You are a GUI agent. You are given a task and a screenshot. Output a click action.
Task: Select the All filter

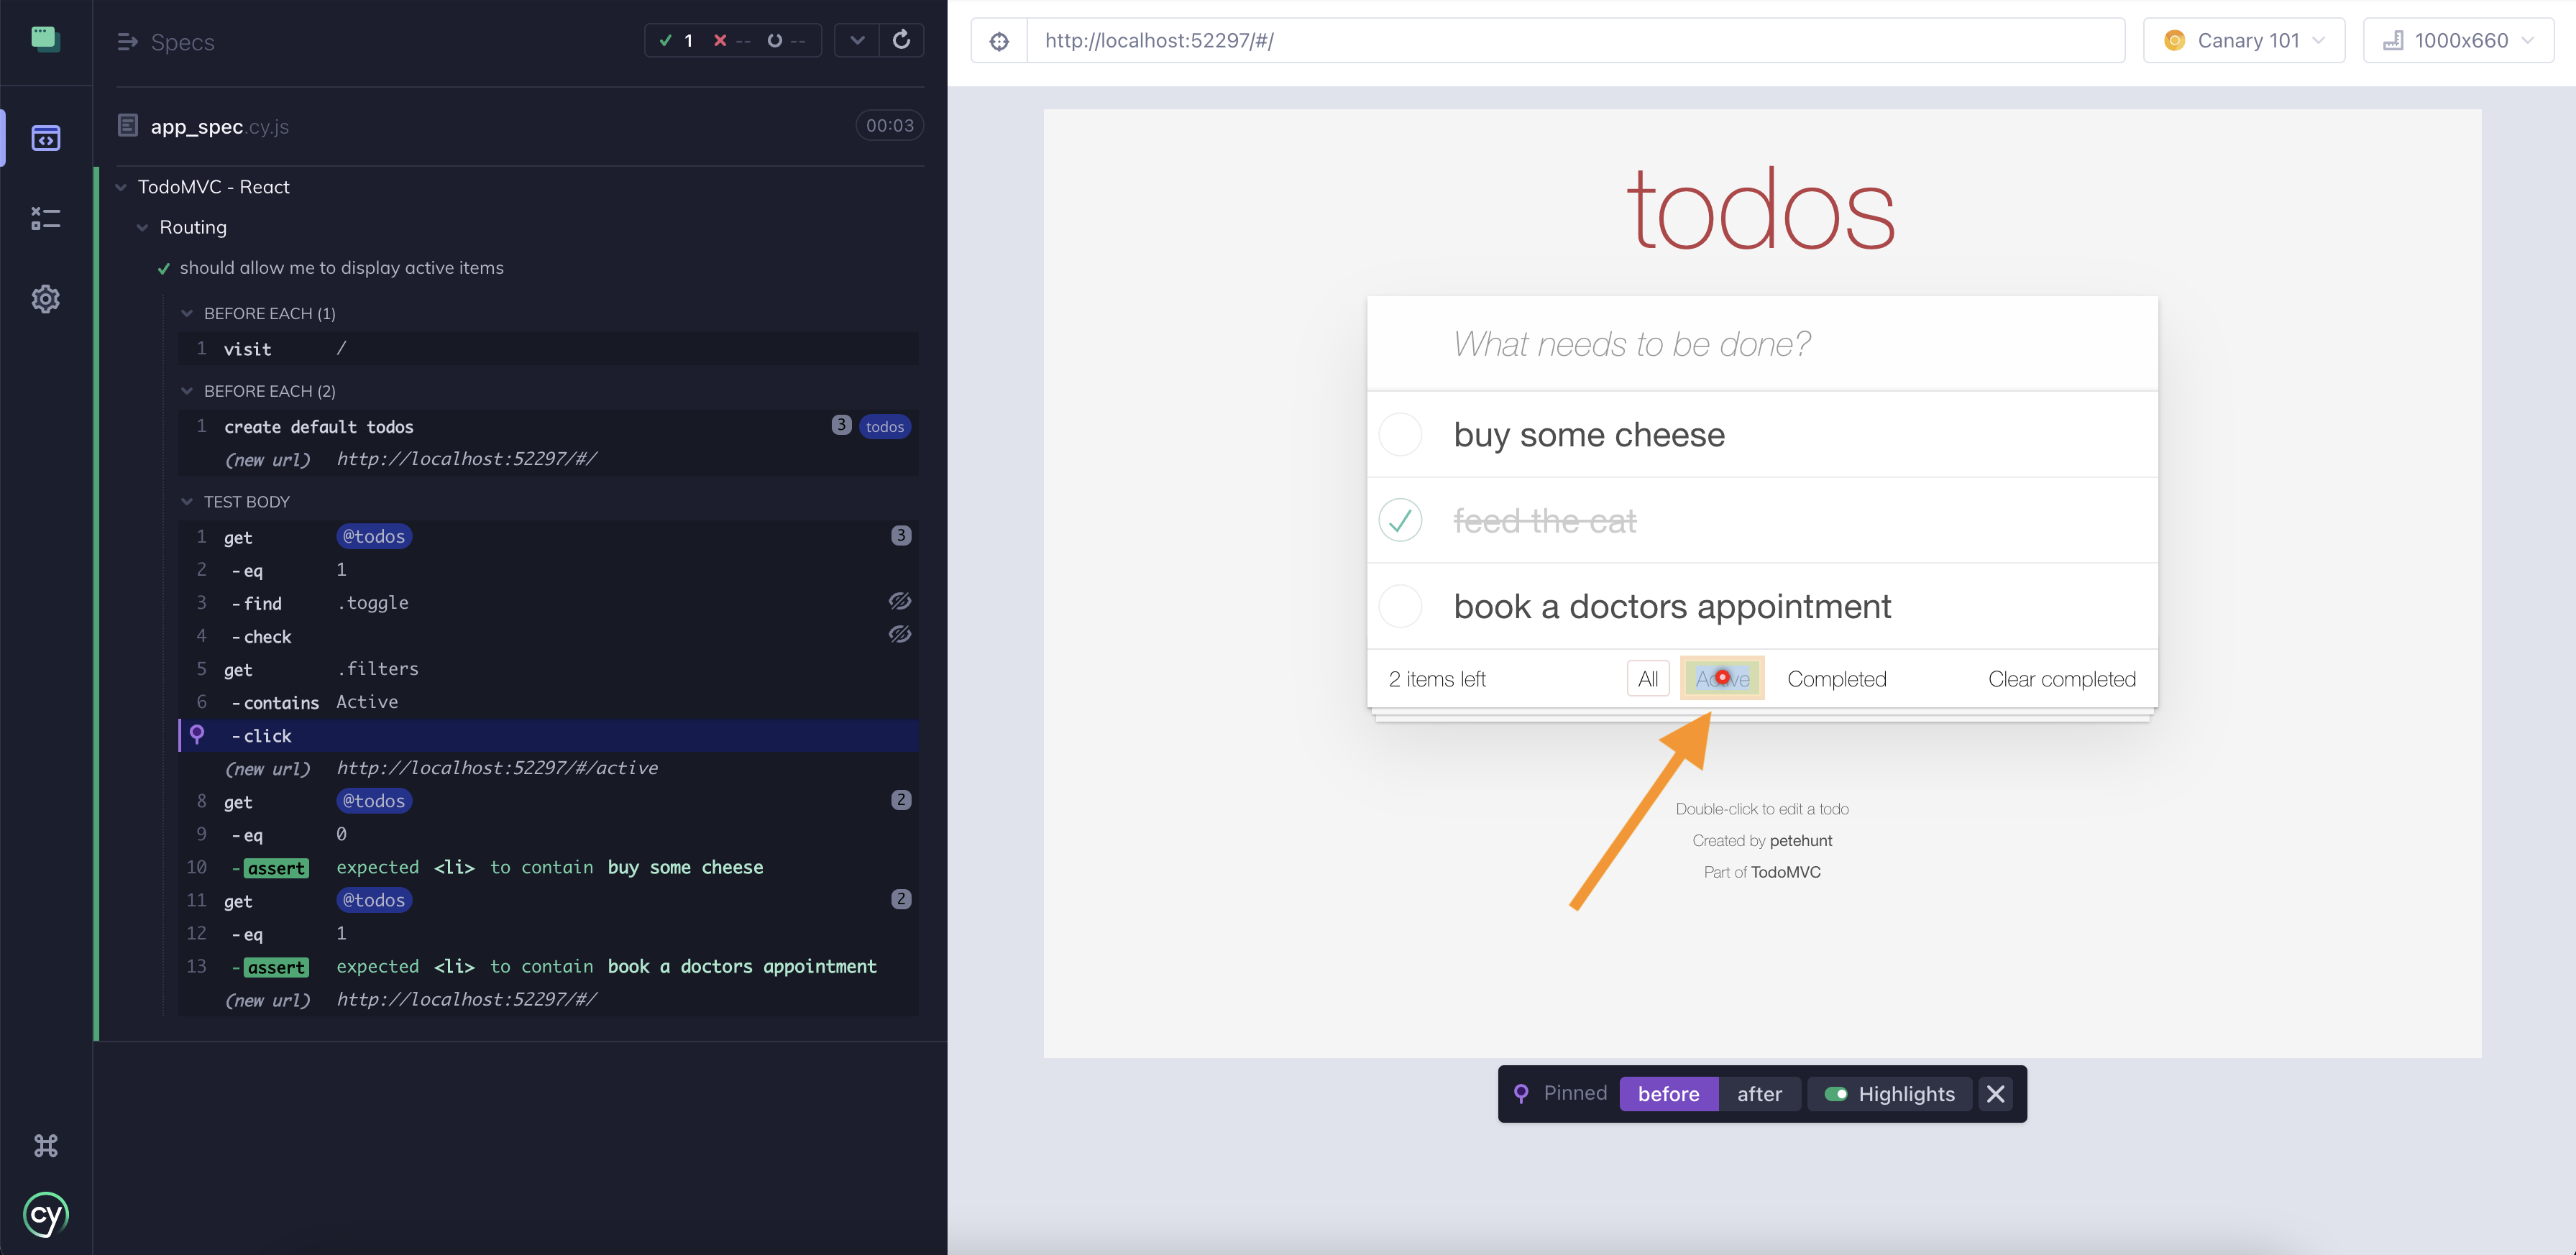click(1648, 678)
